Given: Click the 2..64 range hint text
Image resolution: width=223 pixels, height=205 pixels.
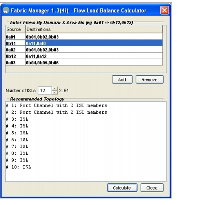Looking at the screenshot, I should (x=64, y=91).
